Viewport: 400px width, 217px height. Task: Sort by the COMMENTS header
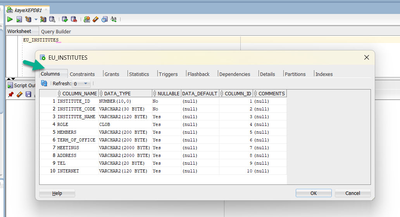tap(270, 94)
